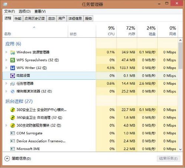This screenshot has width=185, height=168.
Task: Expand the Windows 资源管理器 process group
Action: tap(6, 52)
